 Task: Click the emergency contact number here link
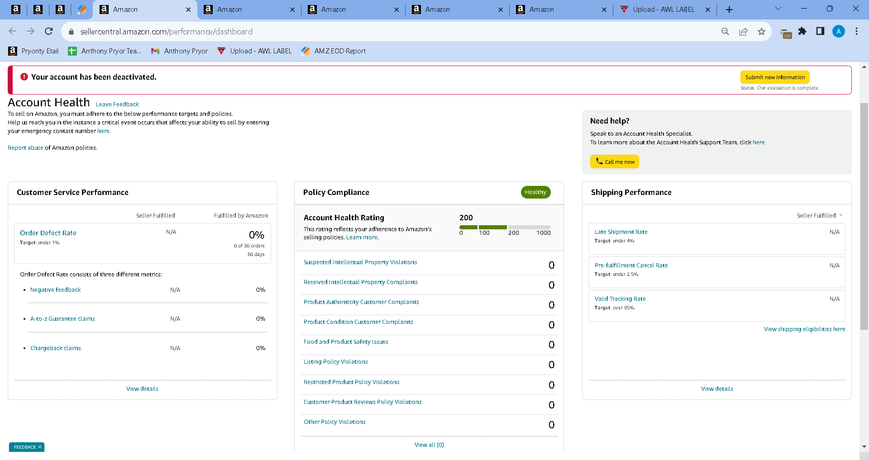[x=103, y=131]
